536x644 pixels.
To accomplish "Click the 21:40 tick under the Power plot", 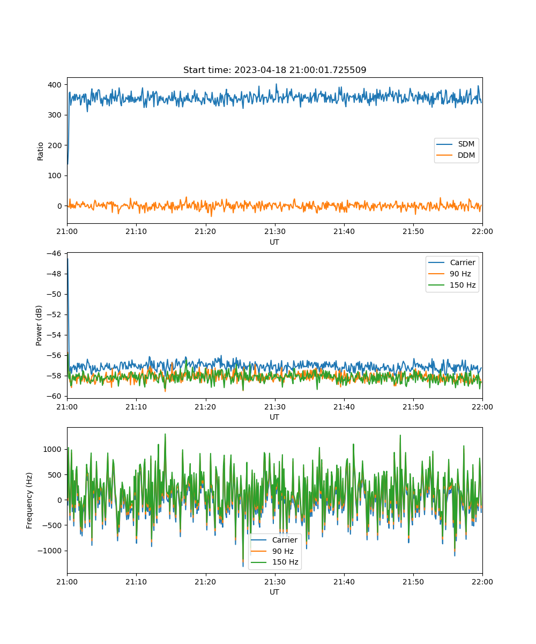I will pyautogui.click(x=344, y=407).
